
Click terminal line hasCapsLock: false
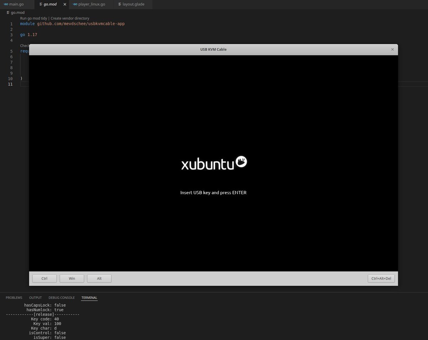pyautogui.click(x=45, y=305)
